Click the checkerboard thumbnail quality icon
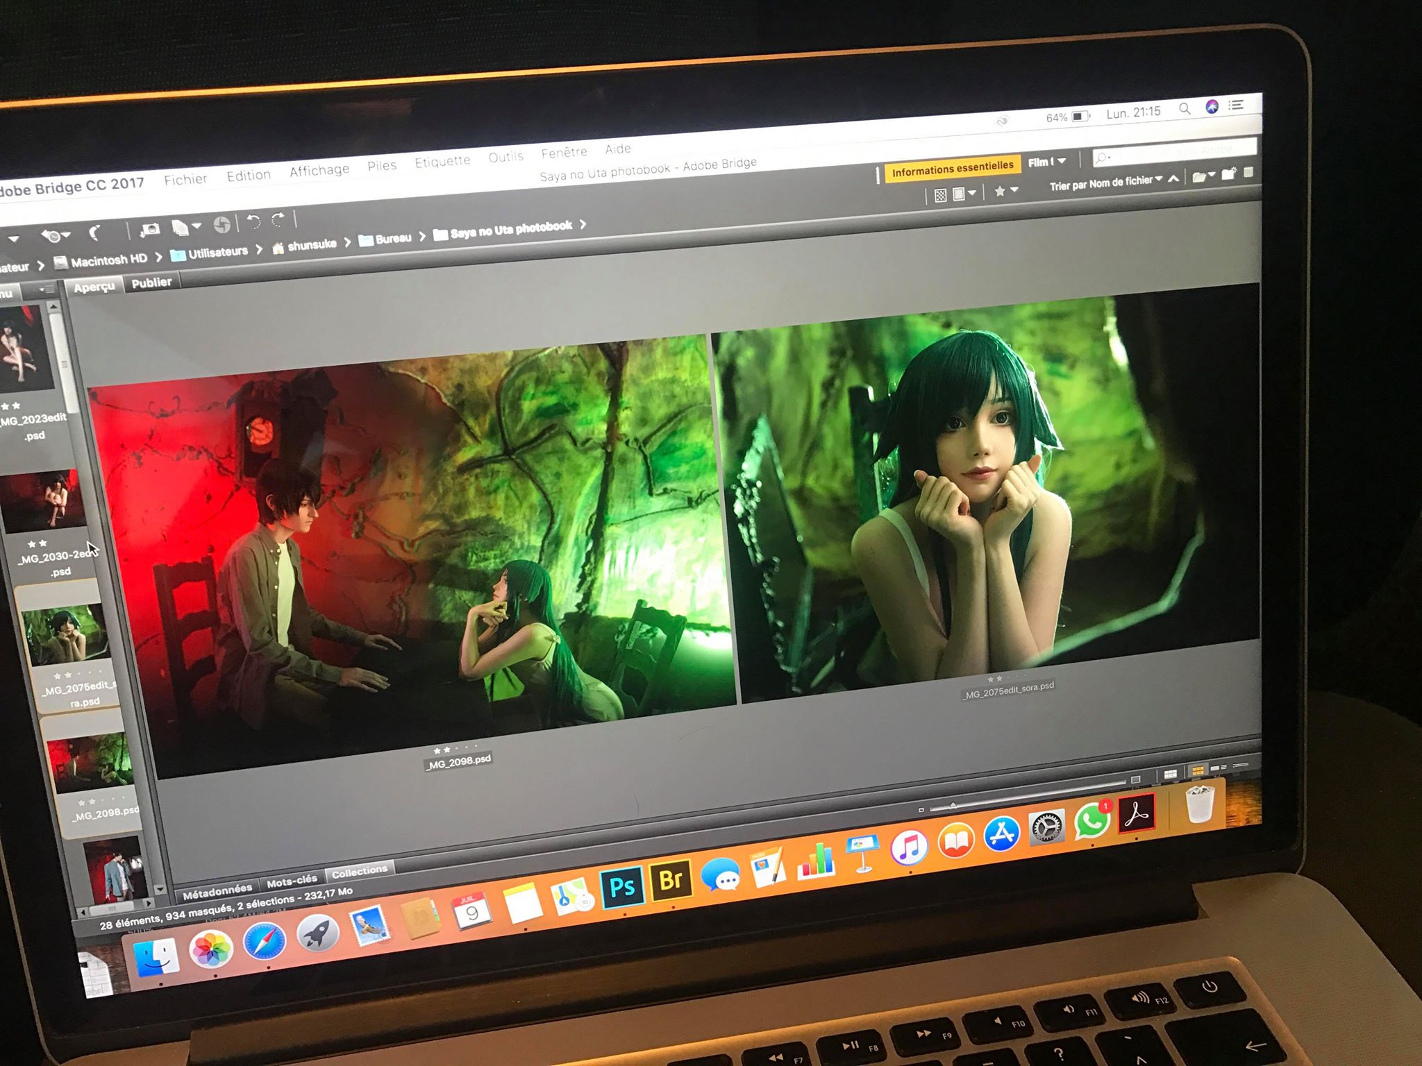The height and width of the screenshot is (1066, 1422). coord(940,195)
